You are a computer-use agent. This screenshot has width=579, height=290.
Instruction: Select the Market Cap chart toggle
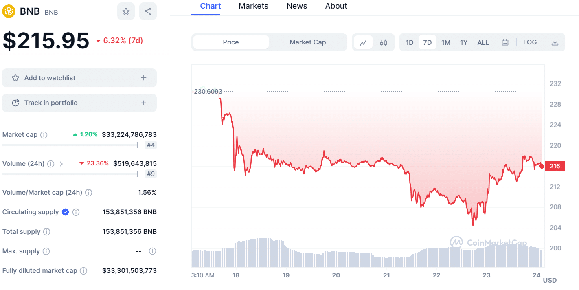tap(308, 42)
